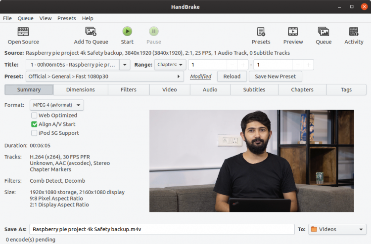Click the Open Source clapperboard icon

tap(23, 32)
